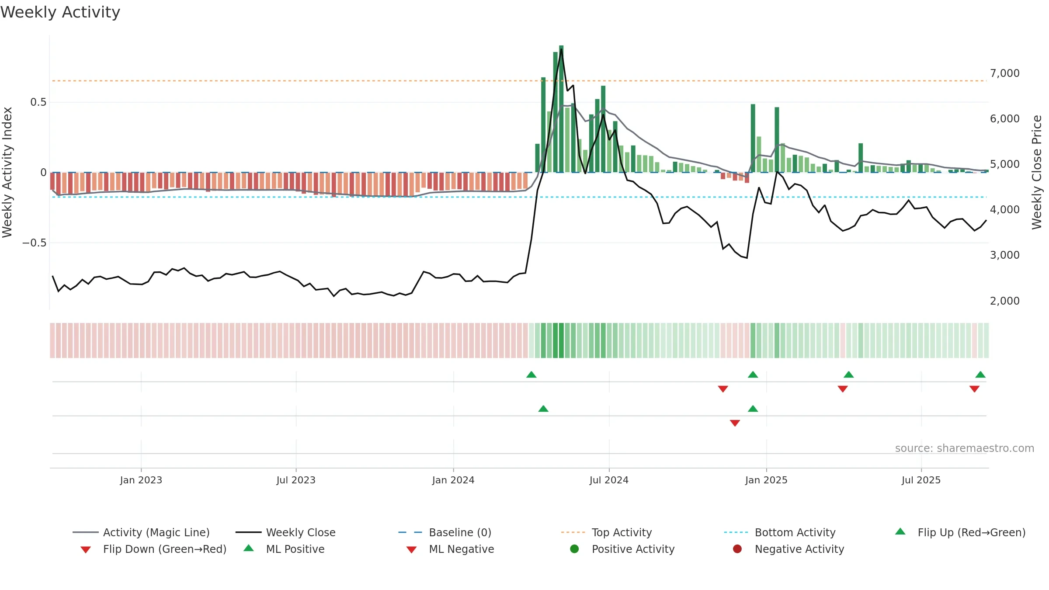The height and width of the screenshot is (590, 1049).
Task: Click red ML Negative triangle in legend
Action: tap(411, 550)
